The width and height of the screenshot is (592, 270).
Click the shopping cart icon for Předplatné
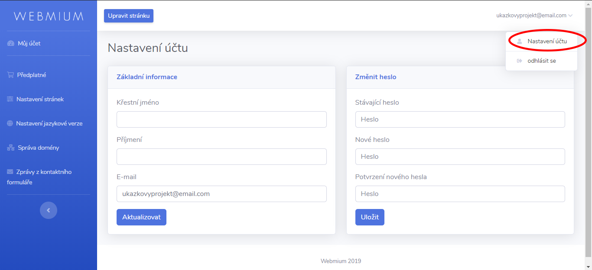tap(10, 75)
